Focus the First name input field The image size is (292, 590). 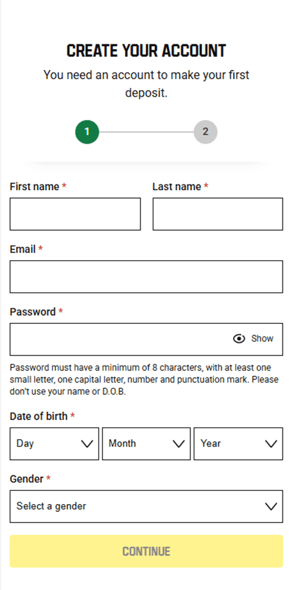(x=75, y=214)
